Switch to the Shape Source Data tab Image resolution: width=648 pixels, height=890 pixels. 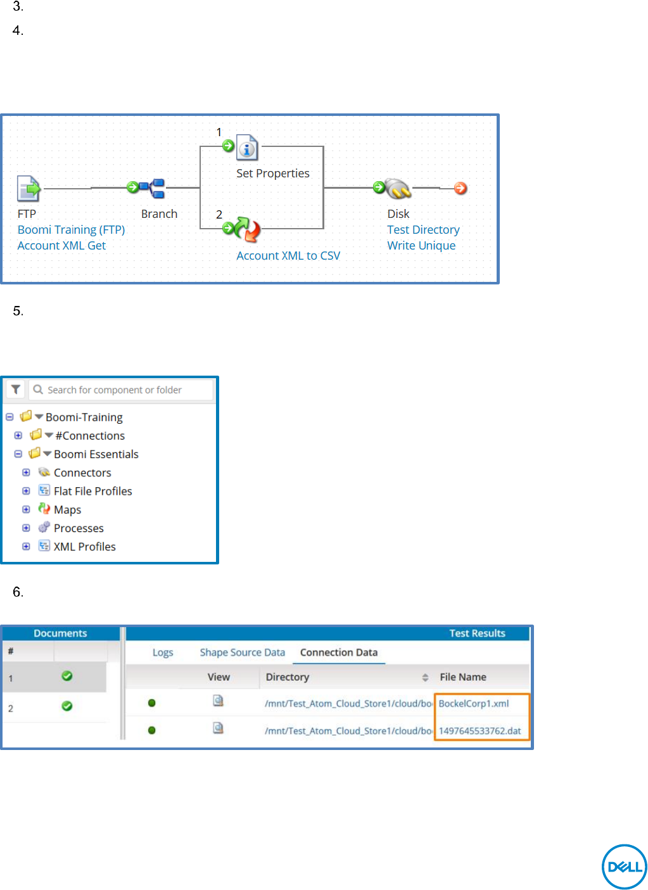pos(243,652)
